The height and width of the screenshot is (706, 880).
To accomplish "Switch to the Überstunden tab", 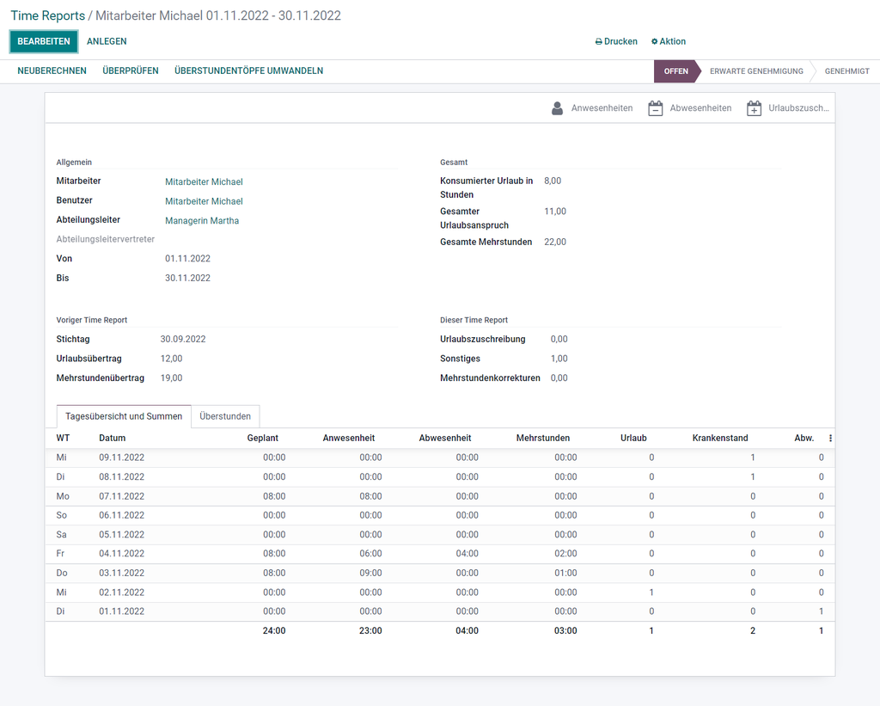I will coord(225,416).
